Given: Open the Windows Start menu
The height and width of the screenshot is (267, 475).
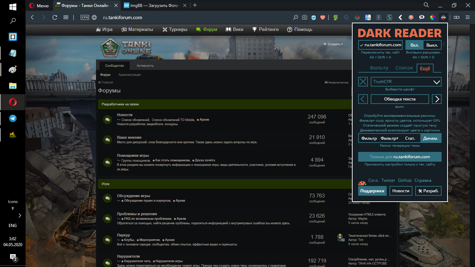Looking at the screenshot, I should click(x=13, y=7).
